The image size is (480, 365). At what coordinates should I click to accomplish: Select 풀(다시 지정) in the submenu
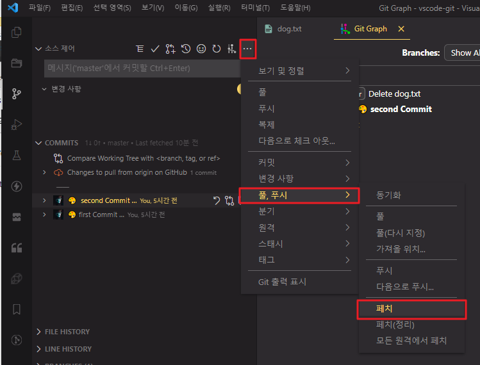click(411, 233)
